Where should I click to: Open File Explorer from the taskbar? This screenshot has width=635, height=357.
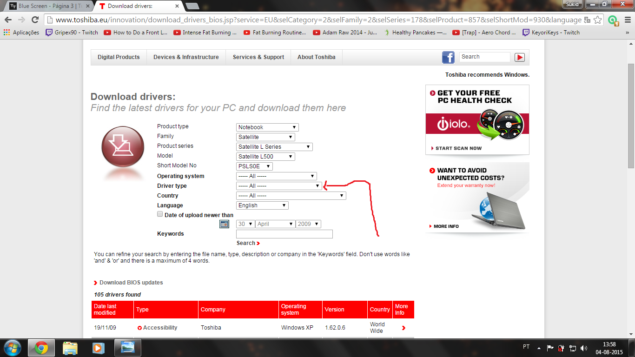point(70,348)
